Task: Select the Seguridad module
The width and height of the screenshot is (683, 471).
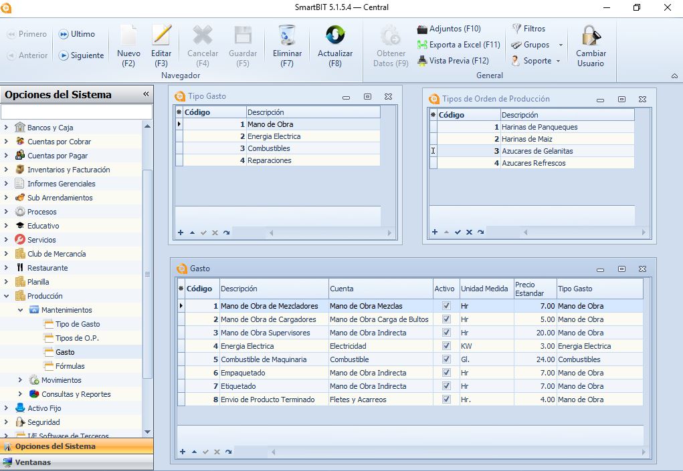Action: pos(43,422)
